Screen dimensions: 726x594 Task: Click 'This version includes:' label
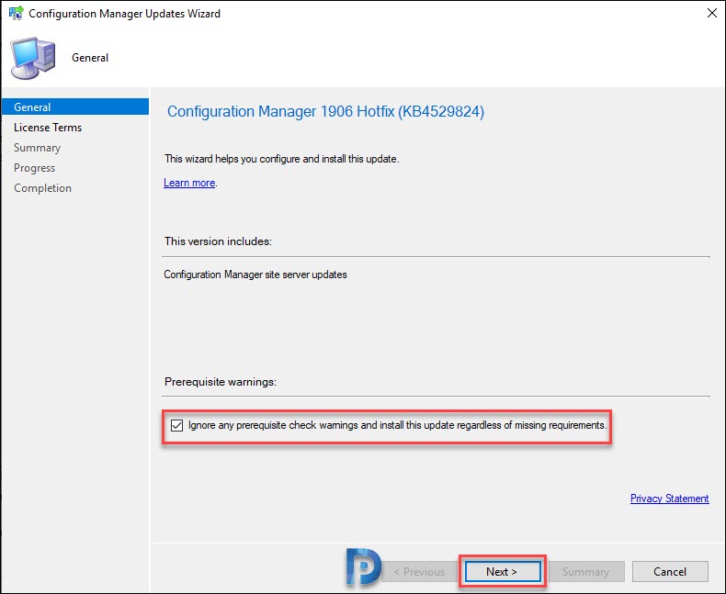click(x=218, y=241)
